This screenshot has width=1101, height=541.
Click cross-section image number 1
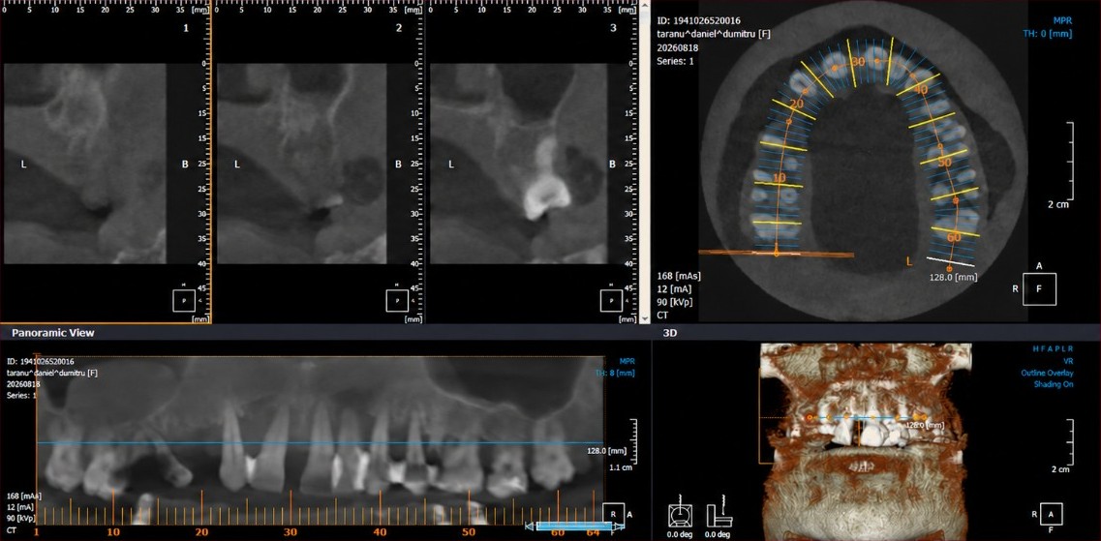(85, 164)
